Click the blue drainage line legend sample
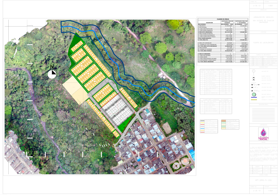 coord(254,97)
